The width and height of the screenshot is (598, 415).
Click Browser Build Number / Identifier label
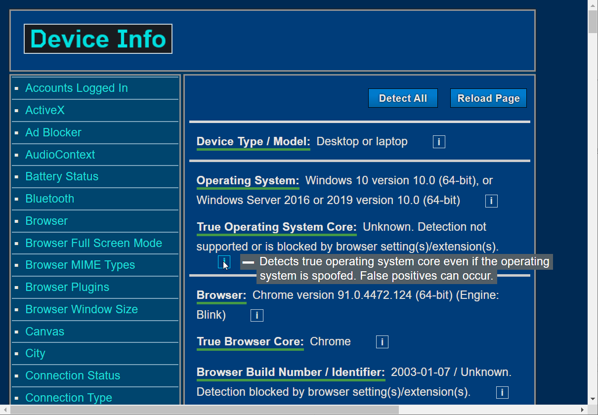pyautogui.click(x=291, y=373)
